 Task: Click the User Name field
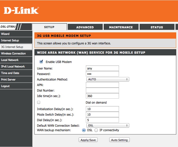(102, 68)
